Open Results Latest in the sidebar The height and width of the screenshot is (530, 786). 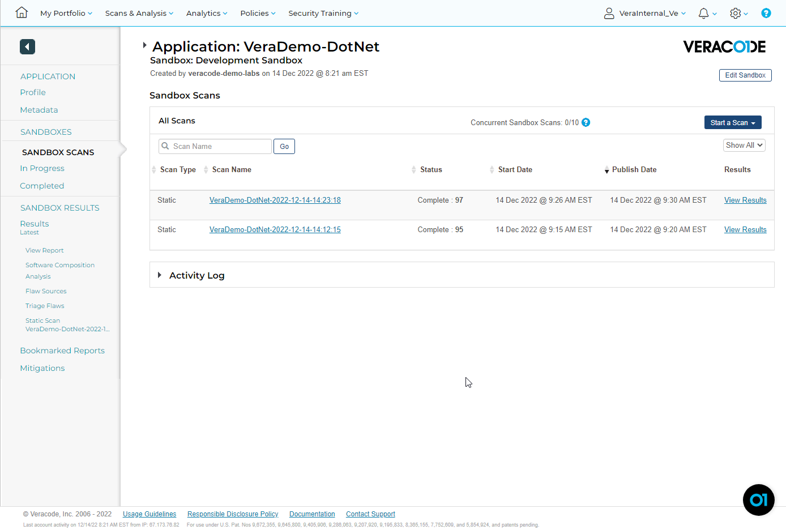click(x=35, y=227)
